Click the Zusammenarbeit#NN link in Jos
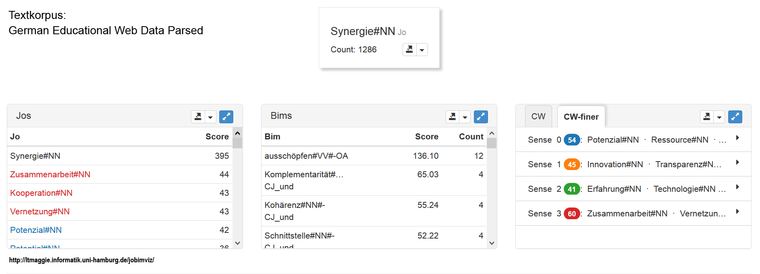This screenshot has width=760, height=274. pyautogui.click(x=50, y=174)
